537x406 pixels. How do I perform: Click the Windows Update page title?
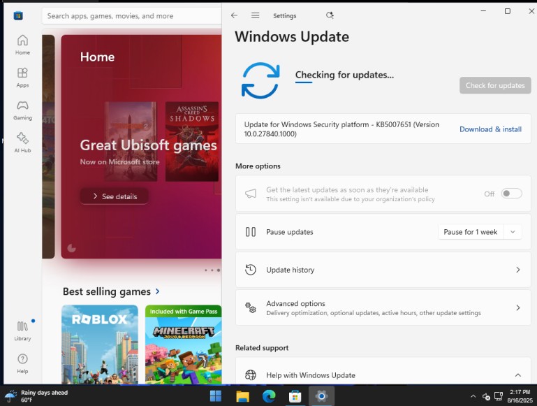pyautogui.click(x=292, y=36)
